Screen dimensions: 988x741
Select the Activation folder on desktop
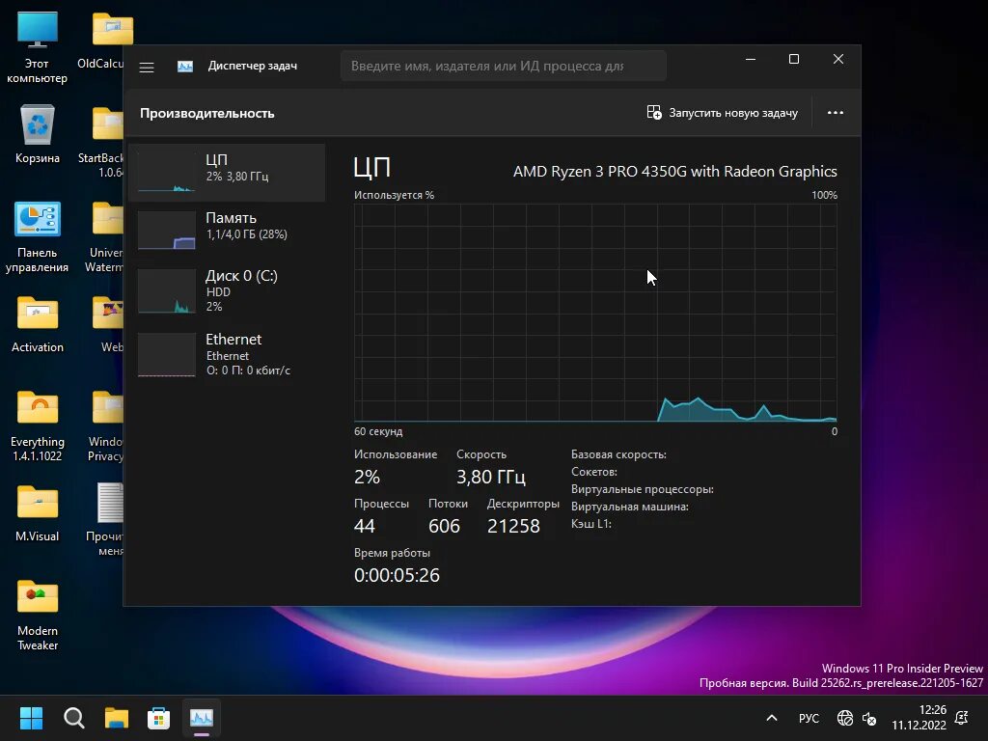38,324
